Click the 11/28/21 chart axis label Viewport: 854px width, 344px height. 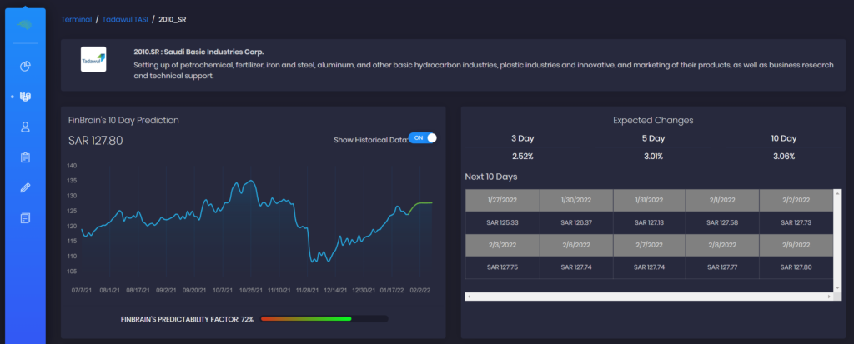[x=307, y=291]
